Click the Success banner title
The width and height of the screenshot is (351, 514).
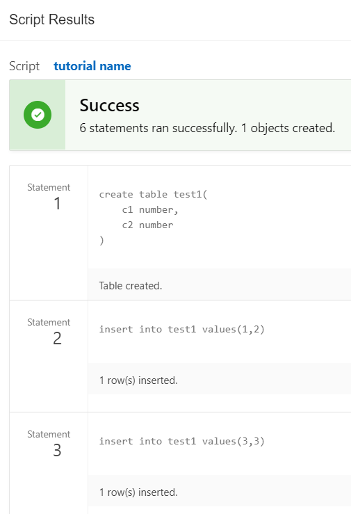click(109, 106)
